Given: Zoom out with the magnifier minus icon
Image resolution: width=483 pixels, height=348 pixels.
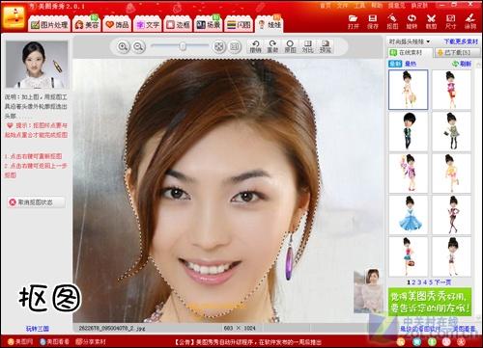Looking at the screenshot, I should click(138, 47).
